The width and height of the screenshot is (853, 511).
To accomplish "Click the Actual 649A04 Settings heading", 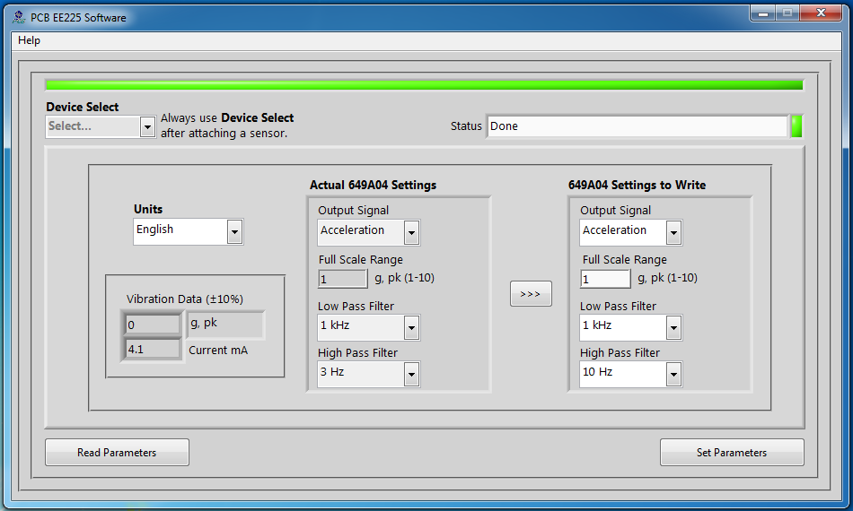I will (x=374, y=186).
